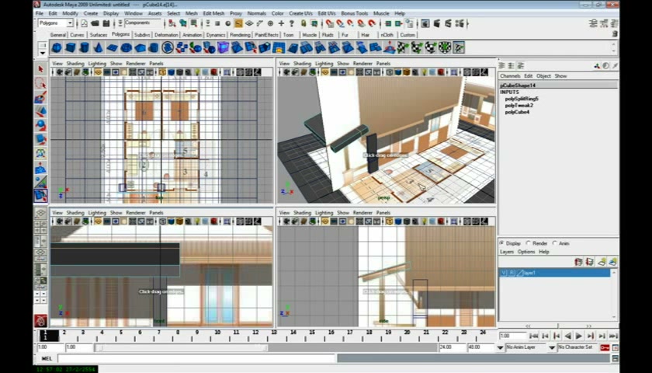Open Channels menu in the Channel Box
652x373 pixels.
(x=510, y=76)
